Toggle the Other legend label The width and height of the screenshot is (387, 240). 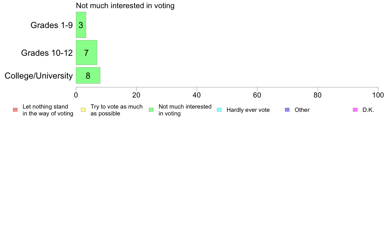click(x=302, y=110)
